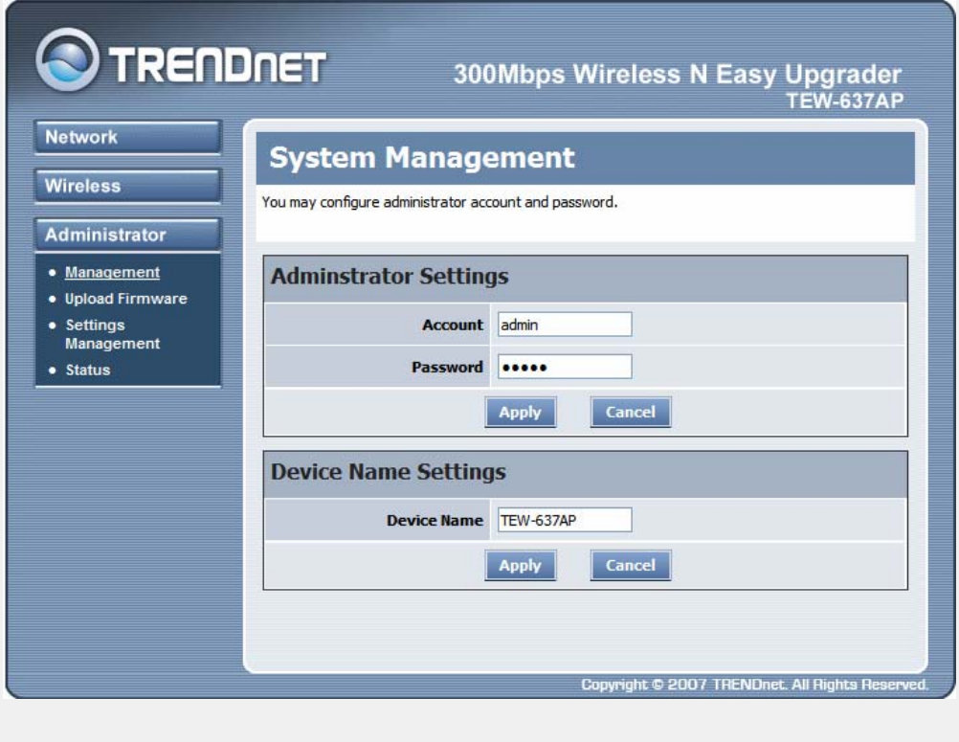Screen dimensions: 959x742
Task: Click the copyright TRENDnet footer text
Action: [x=755, y=685]
